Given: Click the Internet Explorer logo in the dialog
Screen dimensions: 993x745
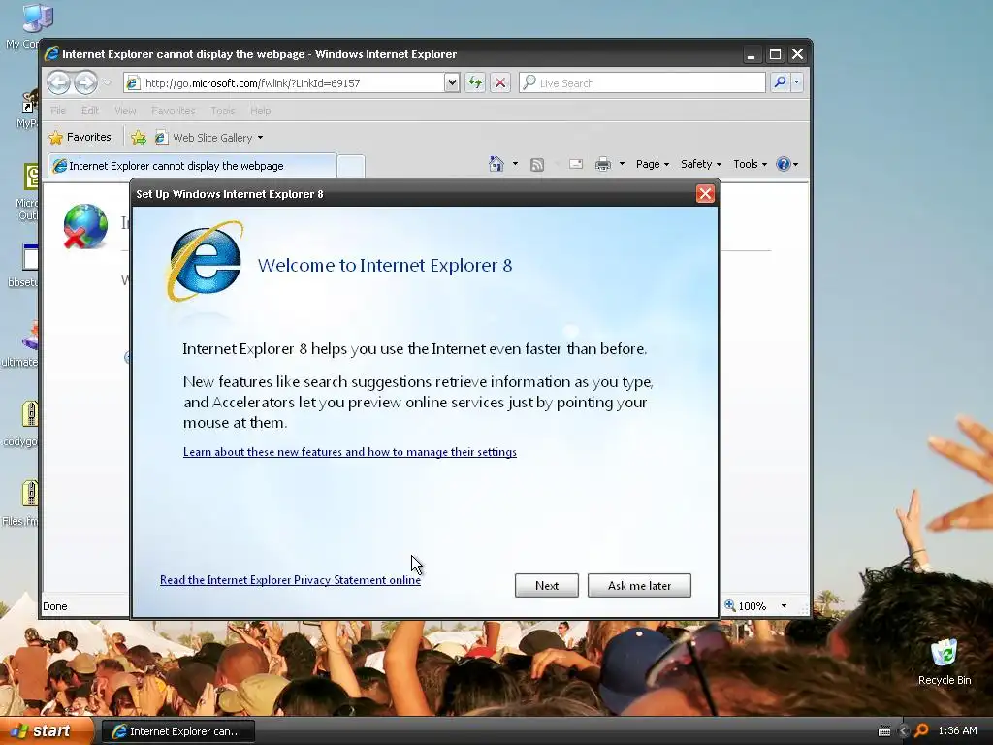Looking at the screenshot, I should pyautogui.click(x=205, y=261).
